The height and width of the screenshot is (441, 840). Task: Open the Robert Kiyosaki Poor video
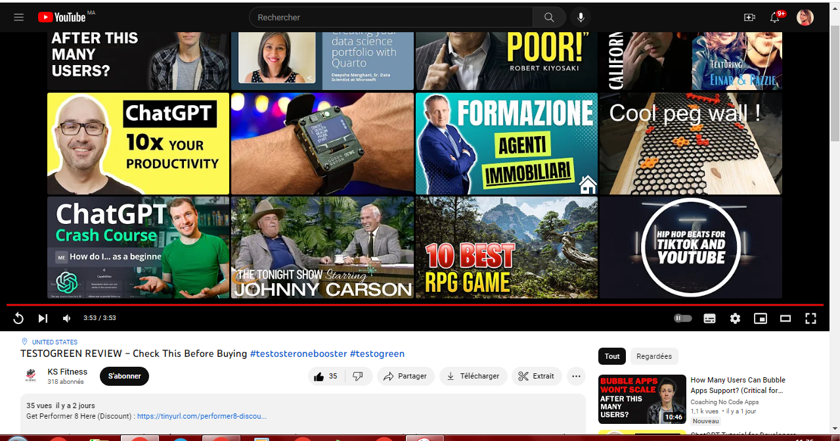coord(506,61)
